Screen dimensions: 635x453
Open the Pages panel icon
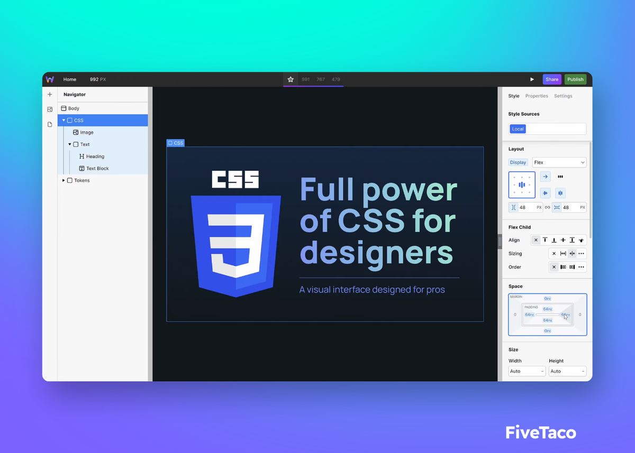(x=50, y=124)
